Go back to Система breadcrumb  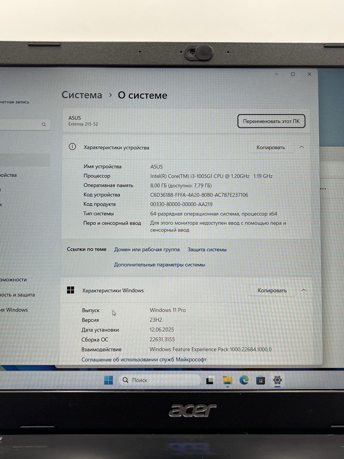click(82, 95)
